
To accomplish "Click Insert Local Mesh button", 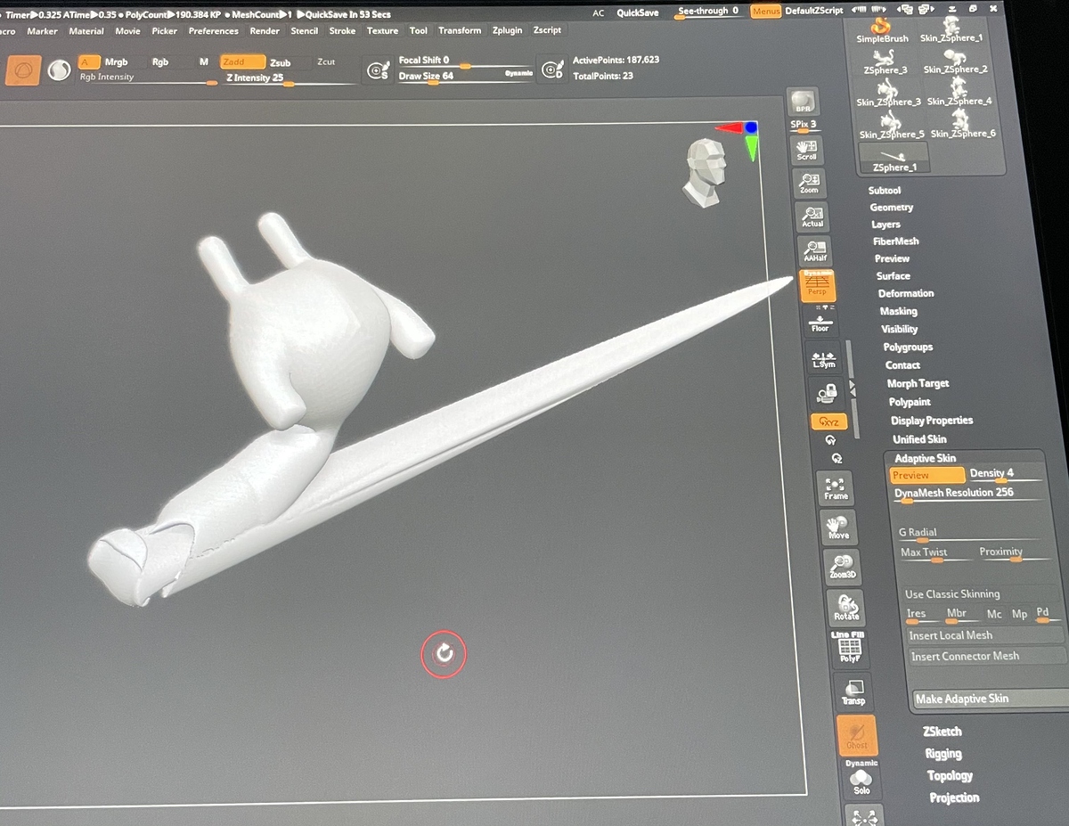I will 985,635.
